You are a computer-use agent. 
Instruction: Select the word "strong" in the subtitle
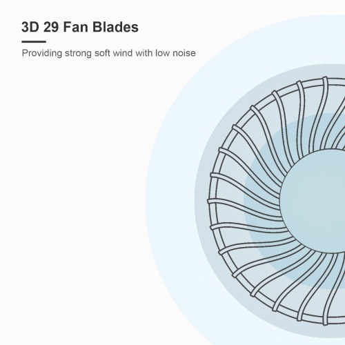(x=78, y=53)
